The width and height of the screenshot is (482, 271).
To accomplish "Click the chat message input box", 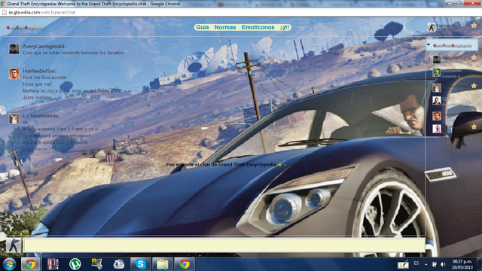I will [224, 245].
